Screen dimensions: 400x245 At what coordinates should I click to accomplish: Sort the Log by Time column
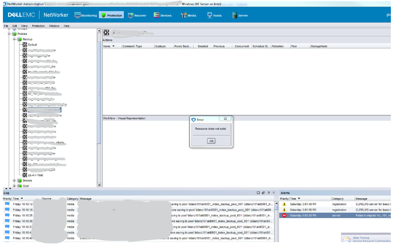pos(27,199)
